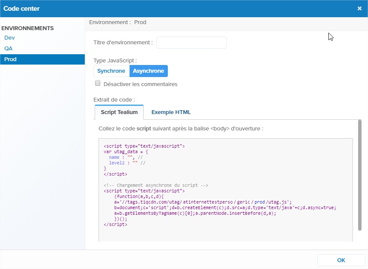368x269 pixels.
Task: Switch JavaScript type to Synchrone
Action: pos(111,71)
